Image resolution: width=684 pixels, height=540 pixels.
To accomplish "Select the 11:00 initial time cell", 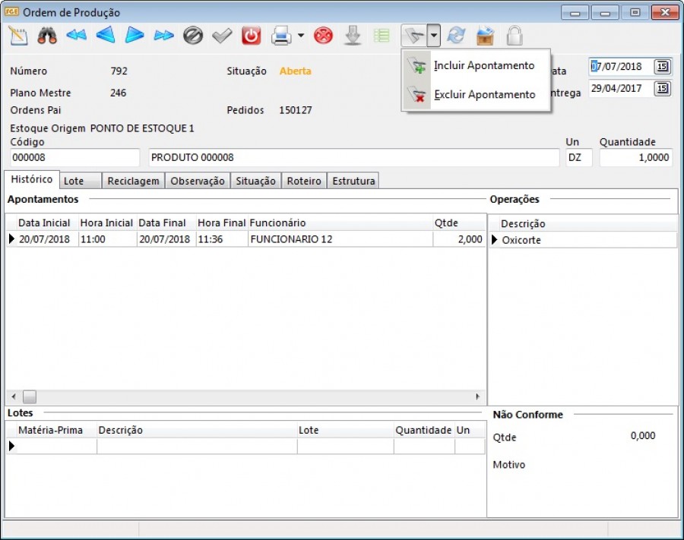I will [x=108, y=239].
